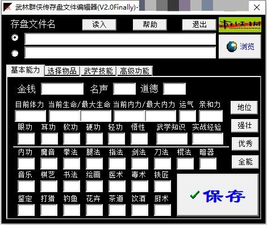
Task: Click the 剑法 input field
Action: click(x=140, y=164)
